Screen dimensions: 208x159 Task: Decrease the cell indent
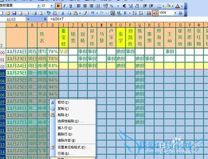pyautogui.click(x=145, y=6)
